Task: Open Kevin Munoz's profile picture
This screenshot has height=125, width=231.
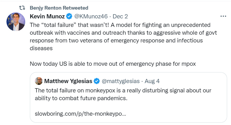Action: 16,22
